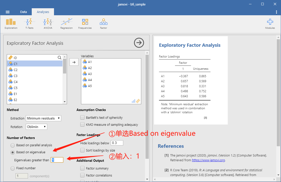Select the ID variable in the list
The image size is (281, 182).
tap(35, 58)
